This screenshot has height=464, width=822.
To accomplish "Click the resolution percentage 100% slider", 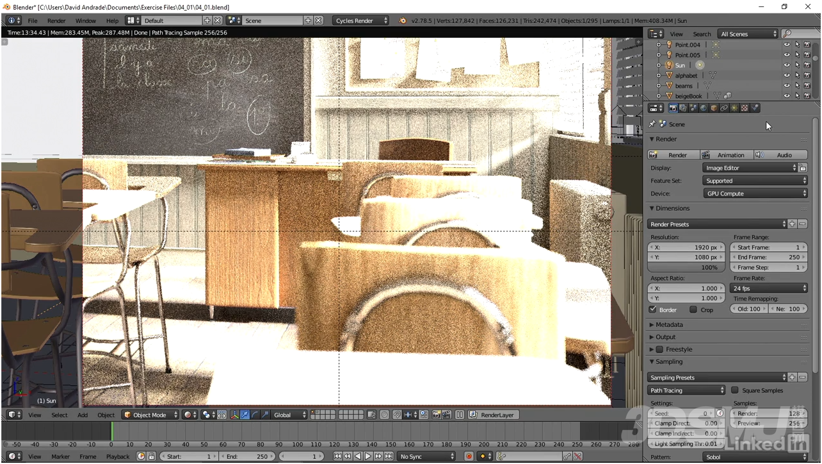I will (x=686, y=267).
